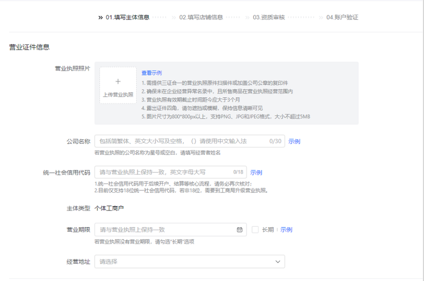Click the double-arrow icon before step 02
This screenshot has height=281, width=424.
pyautogui.click(x=174, y=17)
